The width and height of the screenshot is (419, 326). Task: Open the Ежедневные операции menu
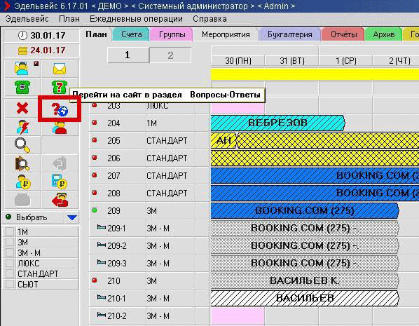click(137, 19)
